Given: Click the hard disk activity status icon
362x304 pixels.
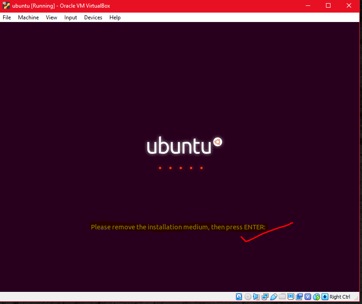Looking at the screenshot, I should point(238,297).
